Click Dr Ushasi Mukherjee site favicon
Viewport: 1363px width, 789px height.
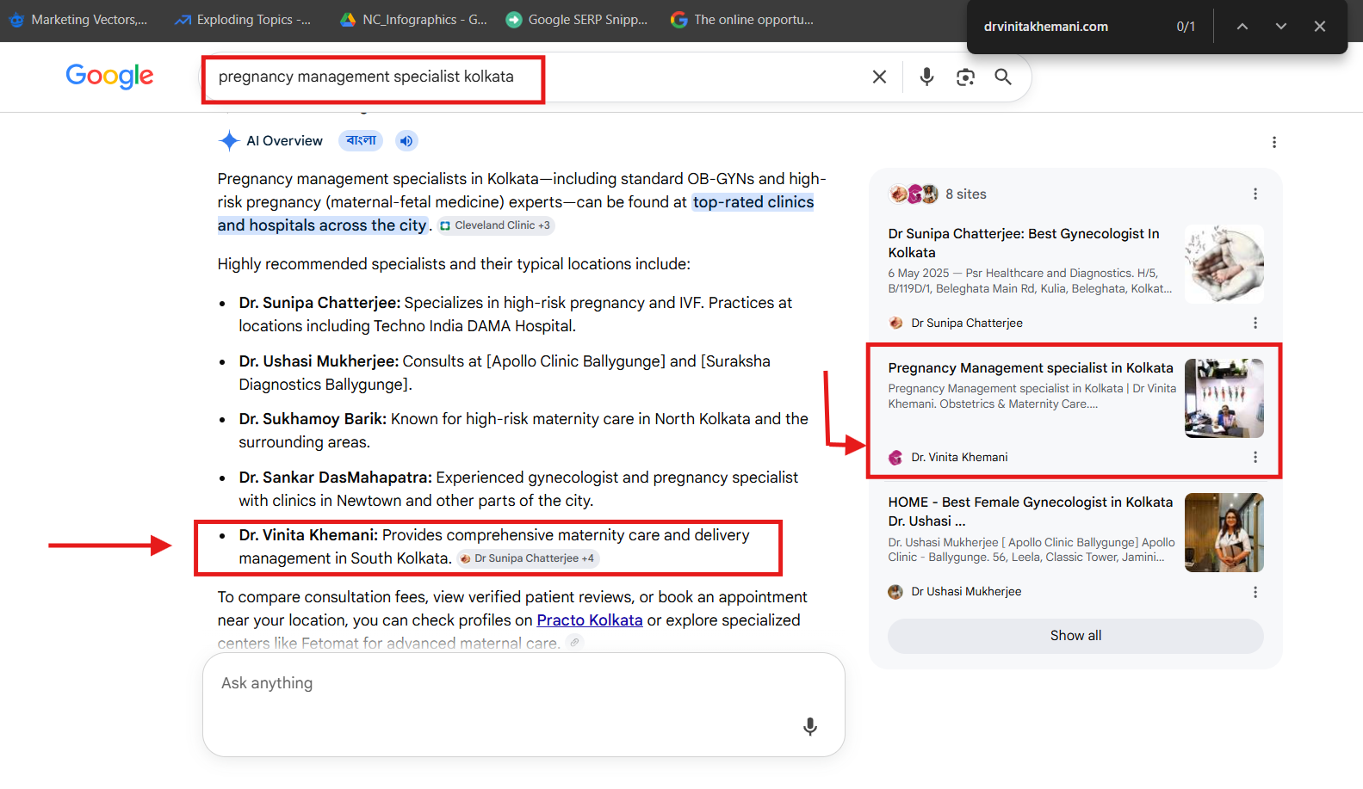coord(896,592)
